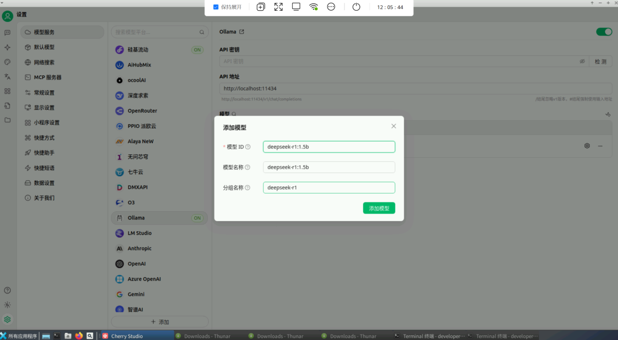Screen dimensions: 618x340
Task: Select 数据设置 in settings menu
Action: coord(62,183)
